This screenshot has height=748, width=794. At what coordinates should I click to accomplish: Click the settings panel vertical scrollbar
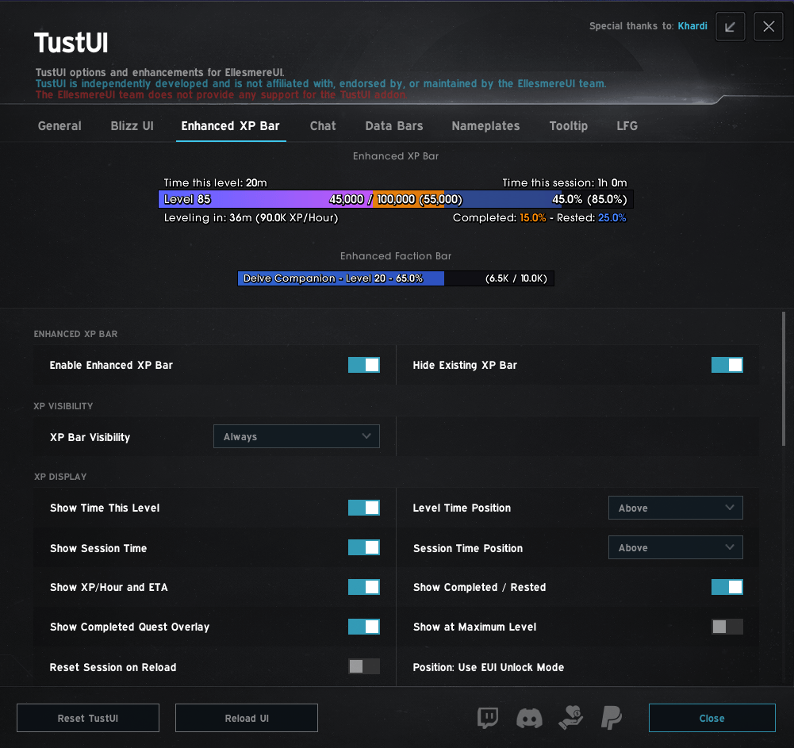784,379
